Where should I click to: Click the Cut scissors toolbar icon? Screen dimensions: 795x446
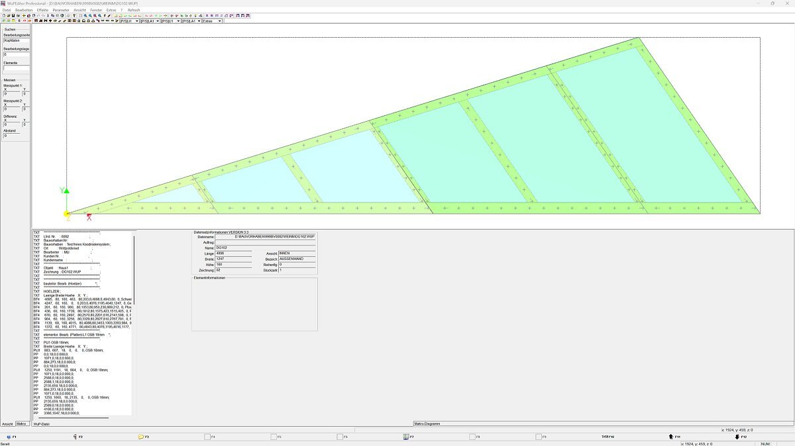coord(48,15)
